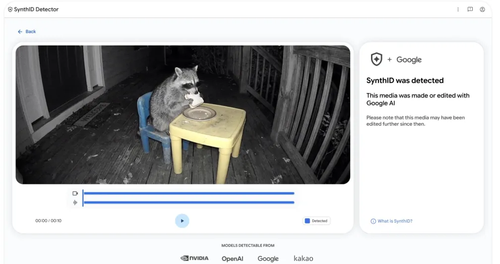Open the three-dot more options menu
500x264 pixels.
click(458, 9)
